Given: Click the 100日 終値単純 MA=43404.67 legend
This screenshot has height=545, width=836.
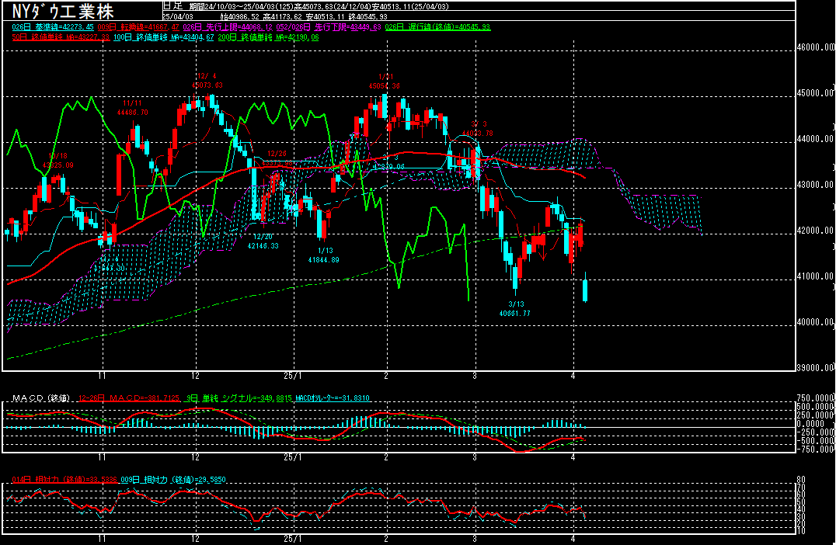Looking at the screenshot, I should pyautogui.click(x=164, y=37).
